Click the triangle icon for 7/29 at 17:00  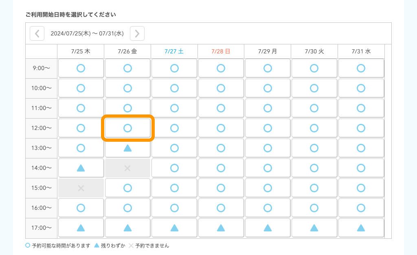click(x=268, y=228)
